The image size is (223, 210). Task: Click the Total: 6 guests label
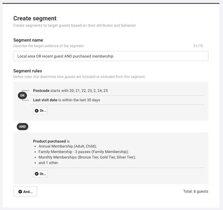pyautogui.click(x=196, y=191)
